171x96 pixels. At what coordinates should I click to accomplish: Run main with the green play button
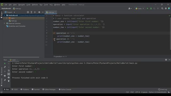coord(147,9)
